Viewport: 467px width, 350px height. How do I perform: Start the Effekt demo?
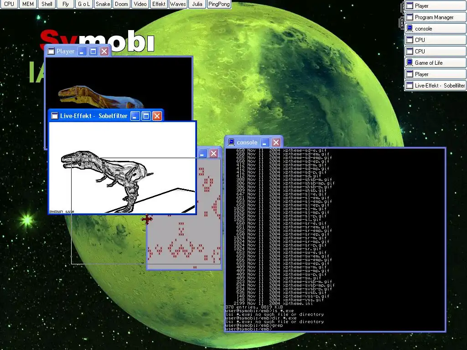159,4
